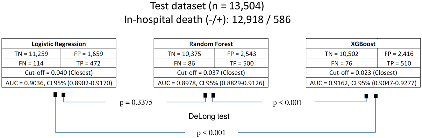Viewport: 422px width, 138px height.
Task: Click the right black square under Random Forest
Action: pyautogui.click(x=213, y=95)
